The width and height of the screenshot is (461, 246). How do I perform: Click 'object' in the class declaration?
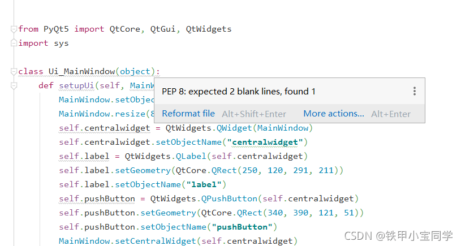[x=135, y=72]
